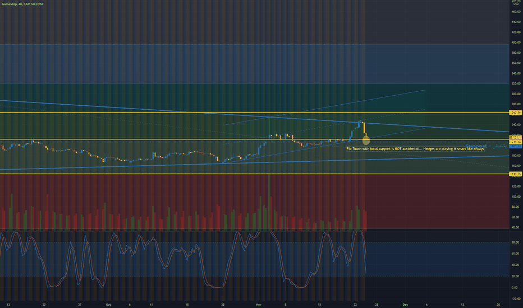Viewport: 523px width, 308px height.
Task: Click the upper yellow price tag 263.86
Action: tap(516, 113)
